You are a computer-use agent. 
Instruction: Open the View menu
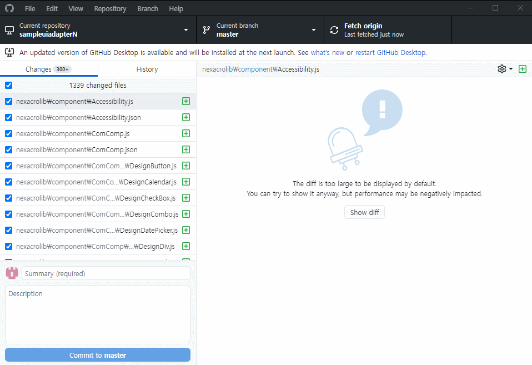76,8
